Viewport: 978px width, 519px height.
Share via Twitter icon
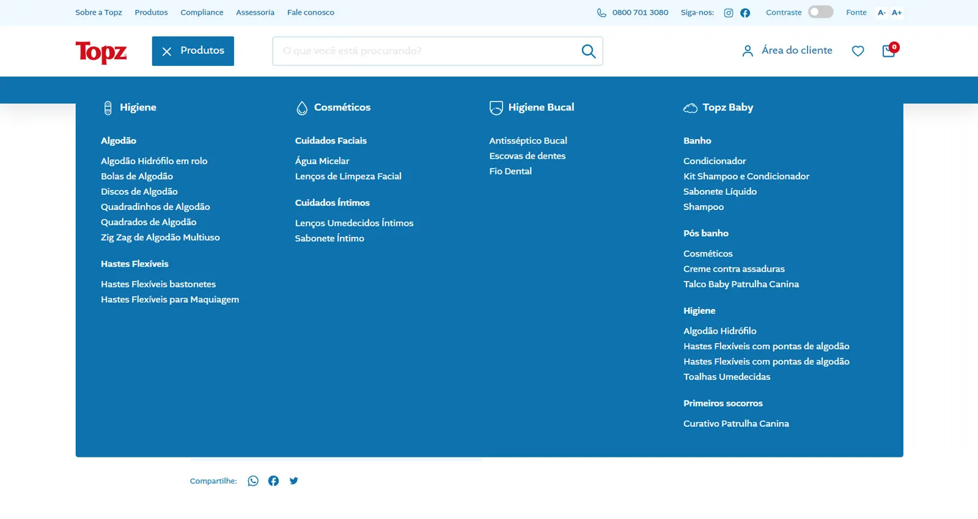293,481
